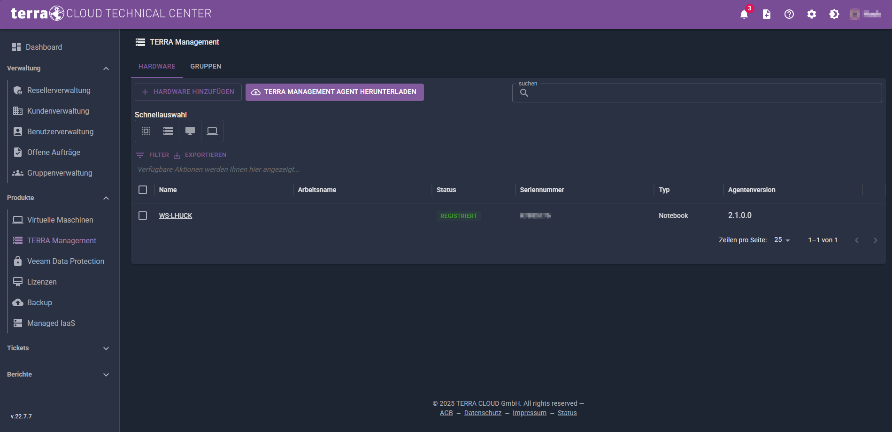Collapse the Produkte section
The width and height of the screenshot is (892, 432).
[x=106, y=198]
